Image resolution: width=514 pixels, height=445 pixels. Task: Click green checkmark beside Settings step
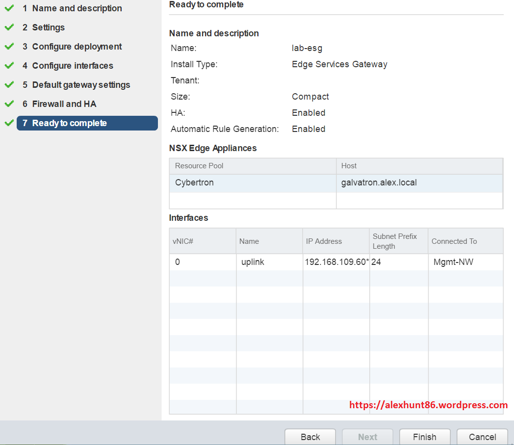click(9, 27)
